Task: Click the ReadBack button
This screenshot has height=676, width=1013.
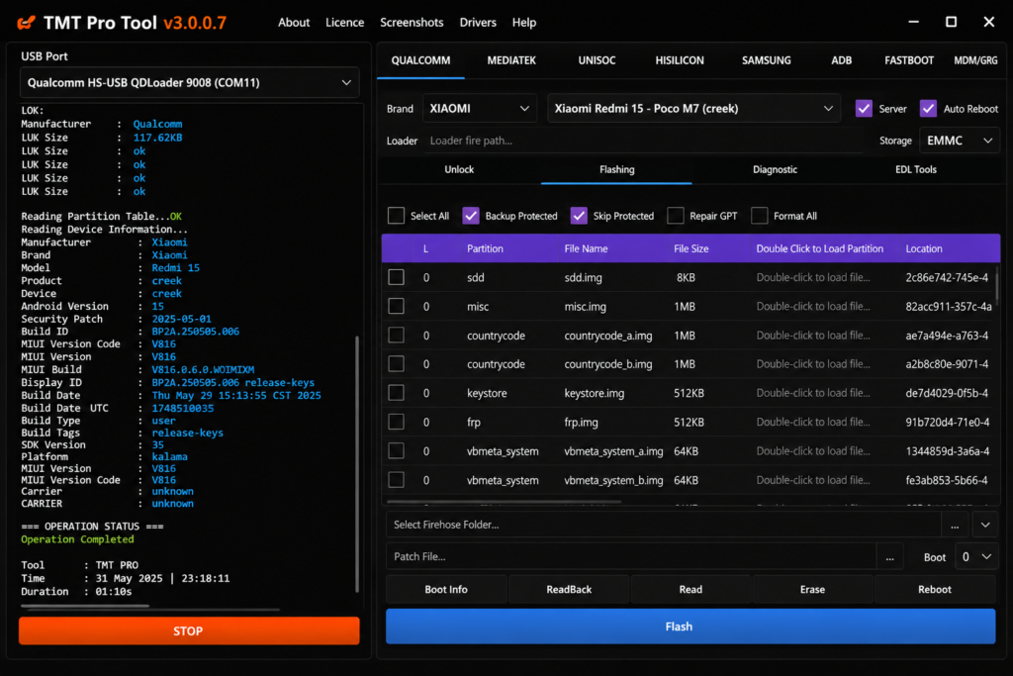Action: (x=569, y=590)
